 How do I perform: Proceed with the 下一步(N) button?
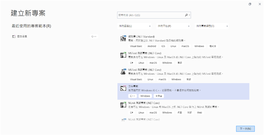pos(245,129)
